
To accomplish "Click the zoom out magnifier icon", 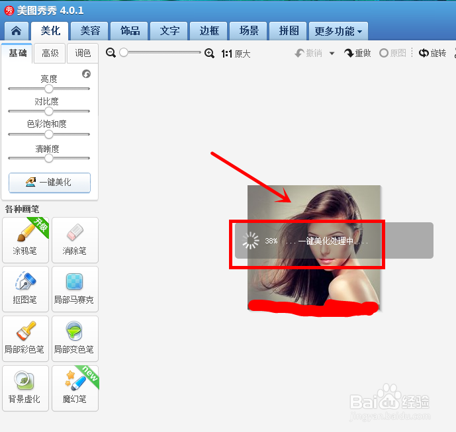I will [x=111, y=53].
